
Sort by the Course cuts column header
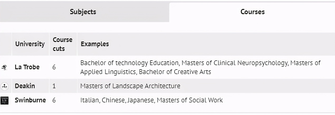click(63, 44)
